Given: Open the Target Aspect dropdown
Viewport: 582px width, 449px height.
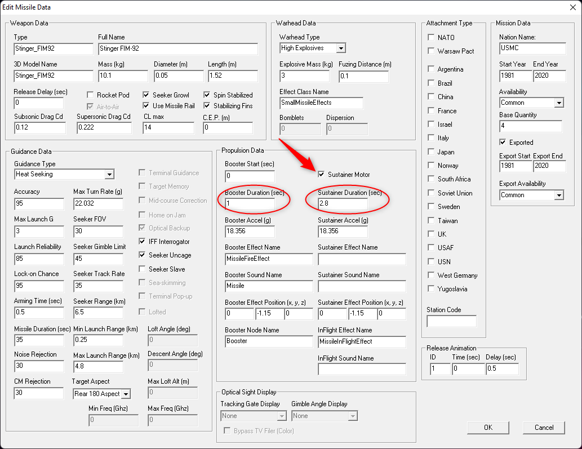Looking at the screenshot, I should pyautogui.click(x=126, y=394).
